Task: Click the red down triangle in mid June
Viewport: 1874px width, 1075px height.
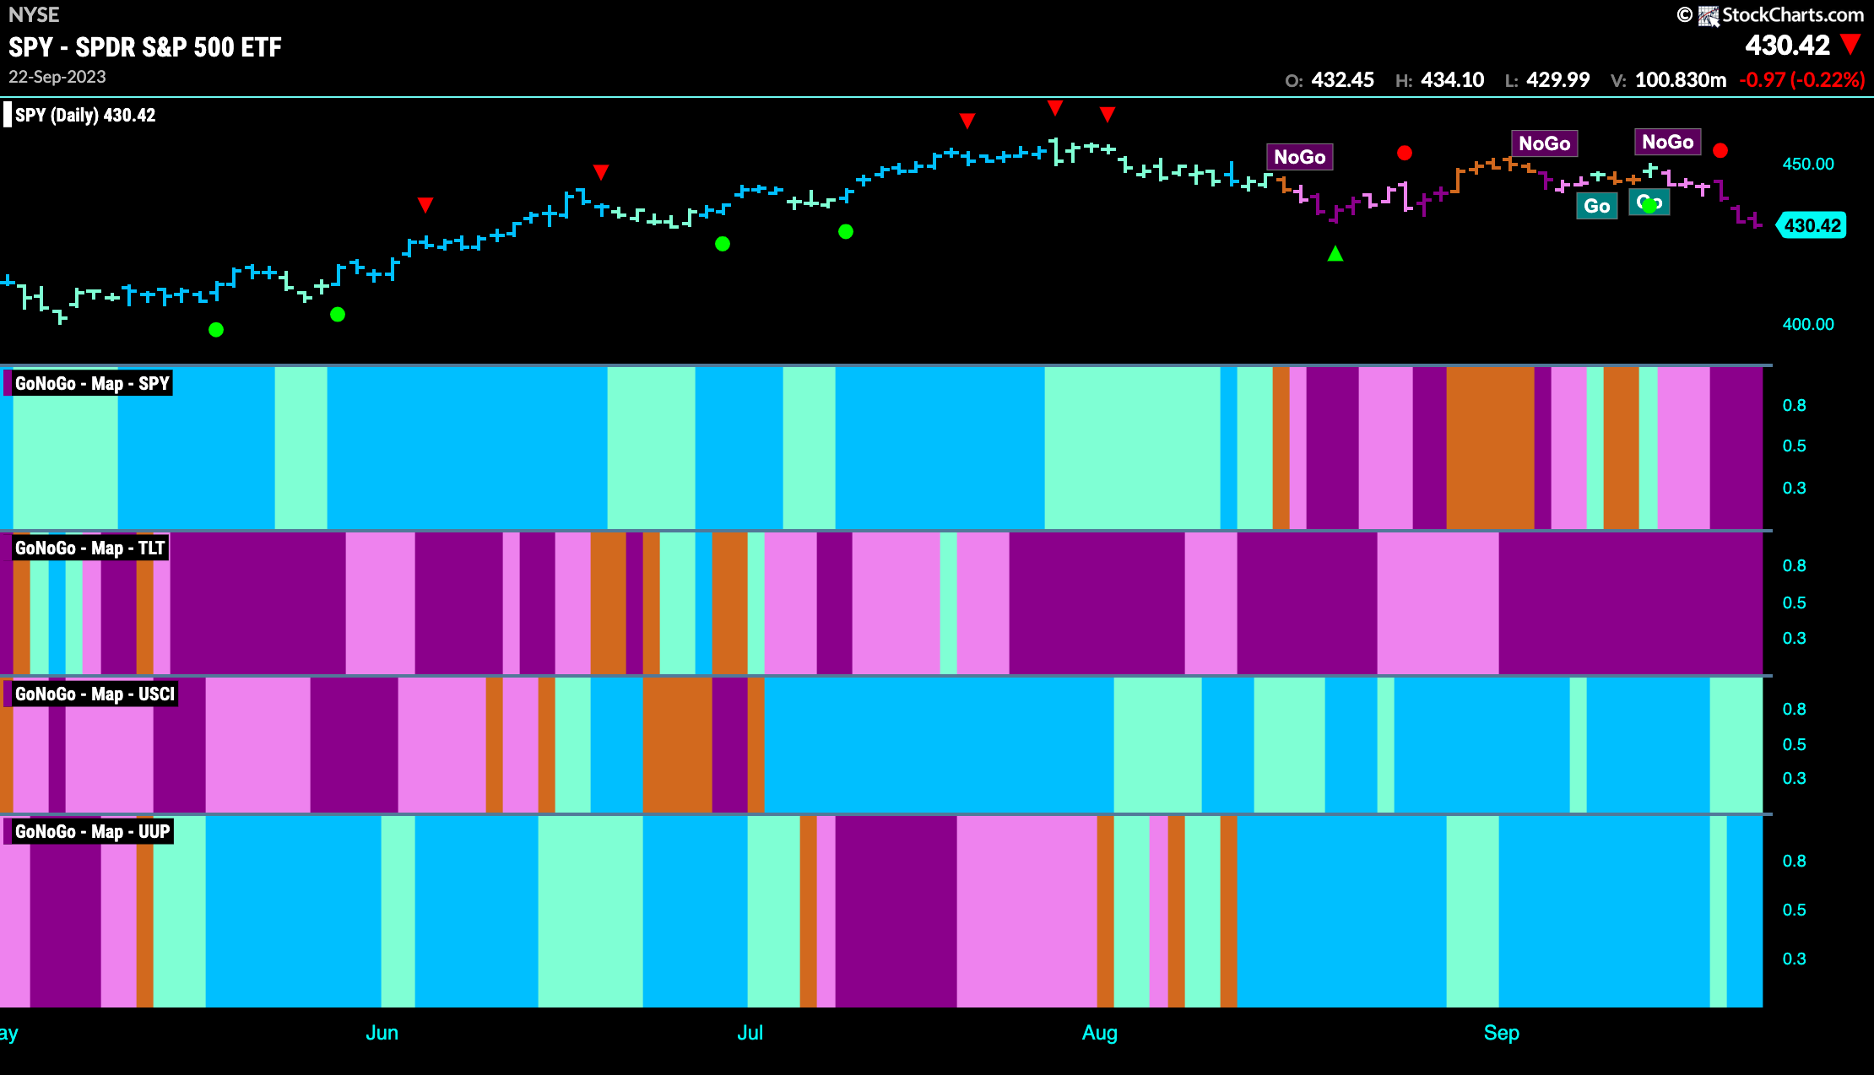Action: (x=601, y=172)
